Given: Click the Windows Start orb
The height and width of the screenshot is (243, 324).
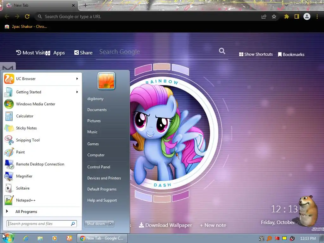Looking at the screenshot, I should 8,238.
